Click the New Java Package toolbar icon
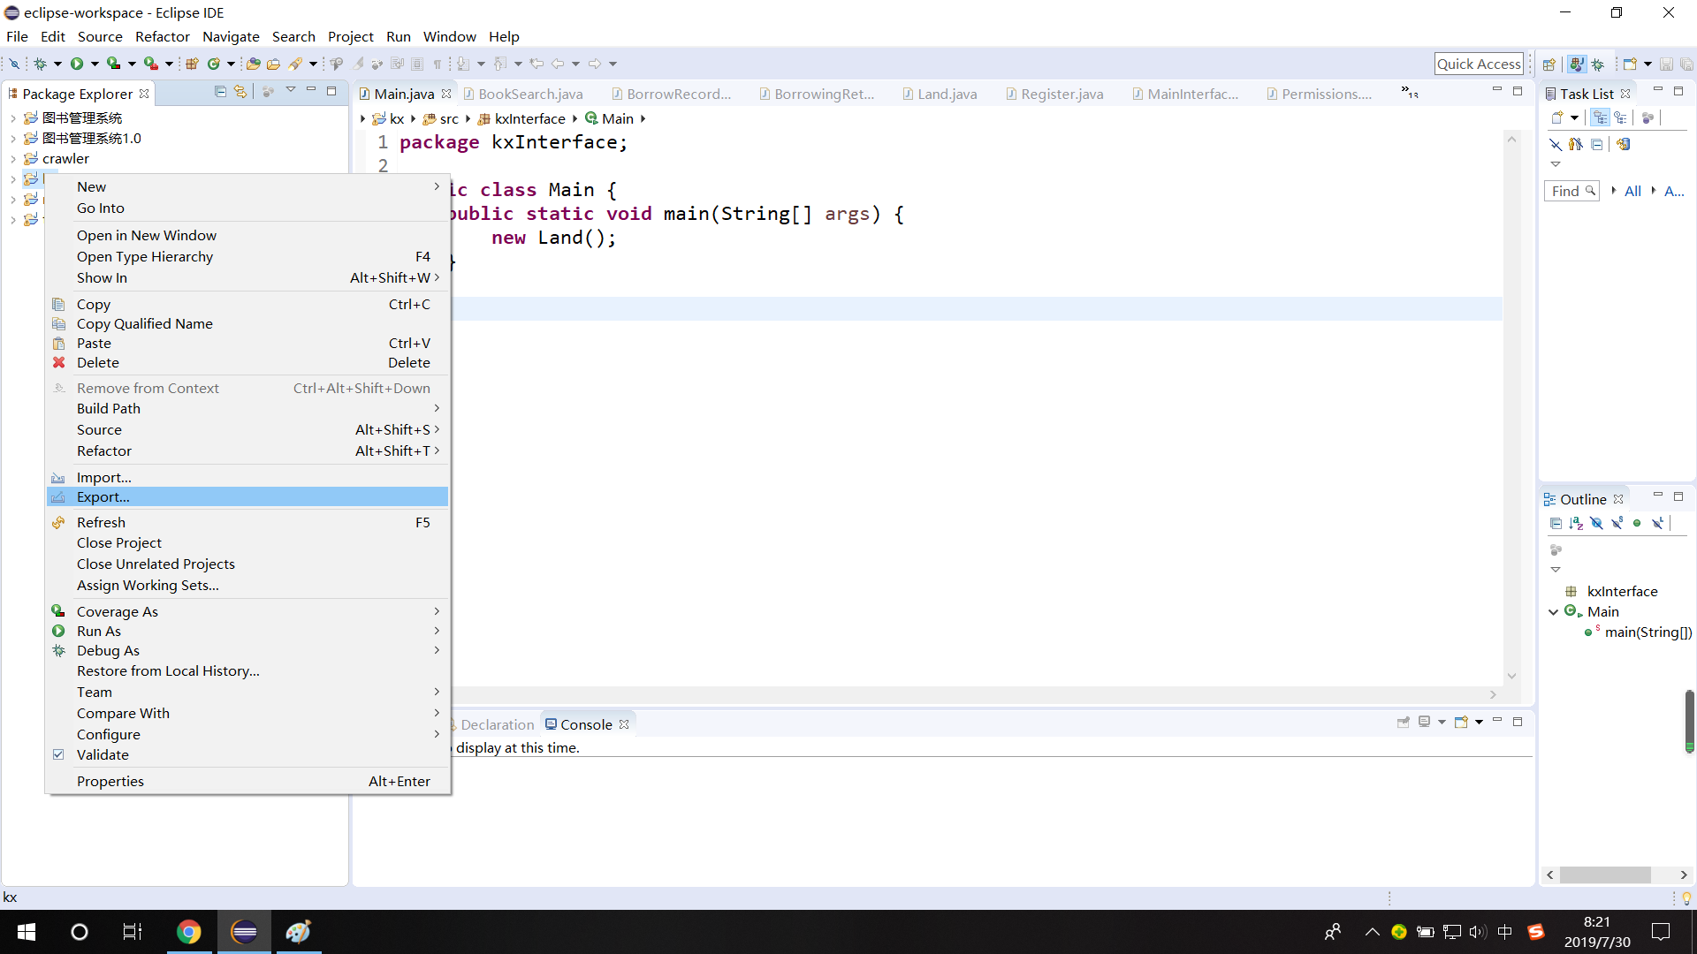Screen dimensions: 1697x954 192,64
